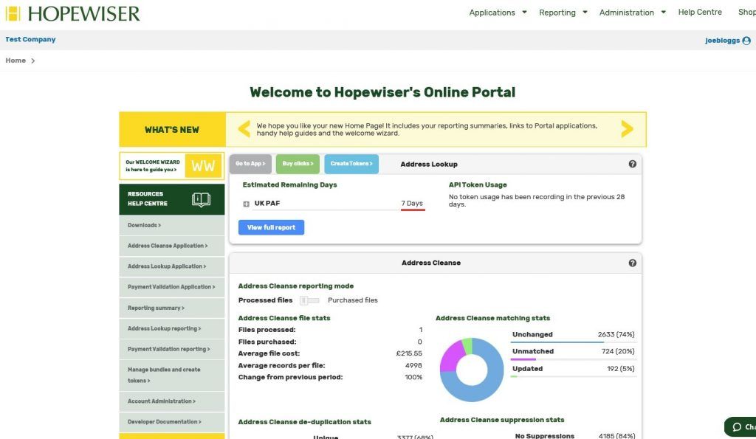Open the Administration dropdown menu

click(x=632, y=13)
